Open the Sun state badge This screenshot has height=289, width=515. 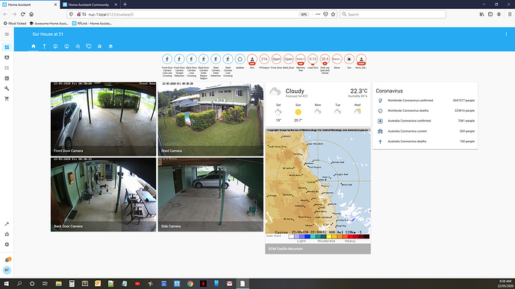(349, 60)
